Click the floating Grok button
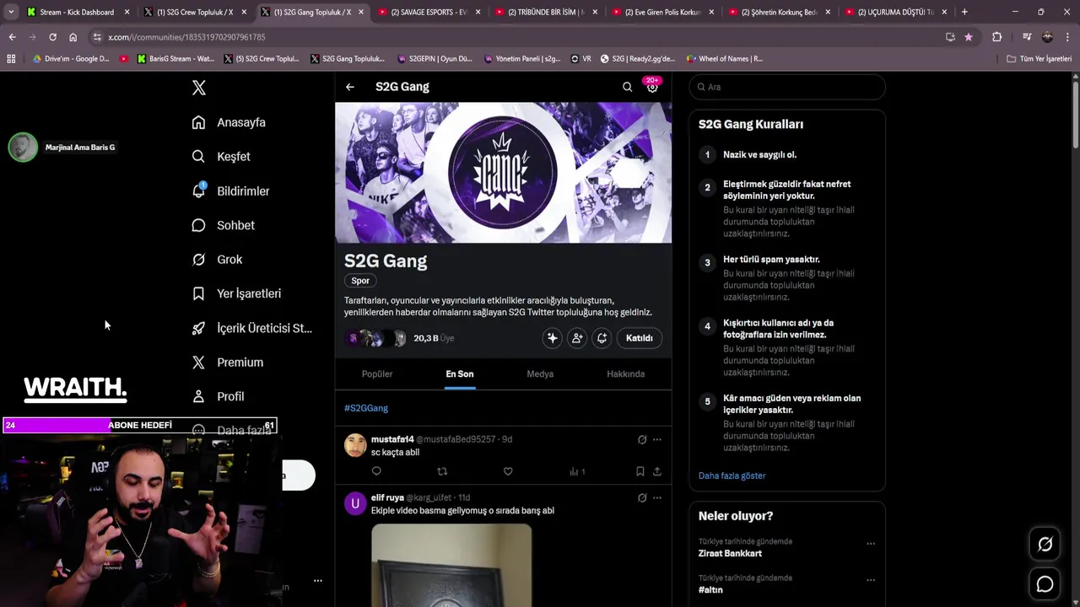This screenshot has height=607, width=1080. tap(1045, 545)
